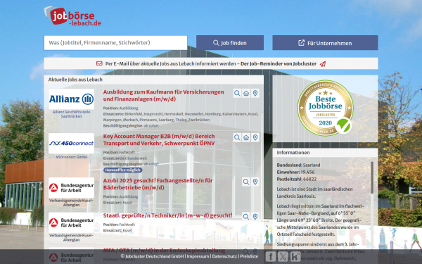The image size is (422, 264).
Task: Click the envelope icon in the reminder bar
Action: pyautogui.click(x=99, y=63)
